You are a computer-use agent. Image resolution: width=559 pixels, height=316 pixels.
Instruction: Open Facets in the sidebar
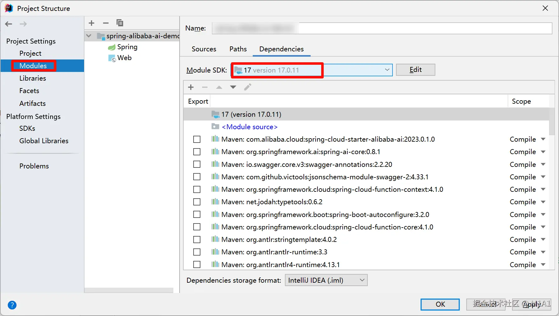29,91
